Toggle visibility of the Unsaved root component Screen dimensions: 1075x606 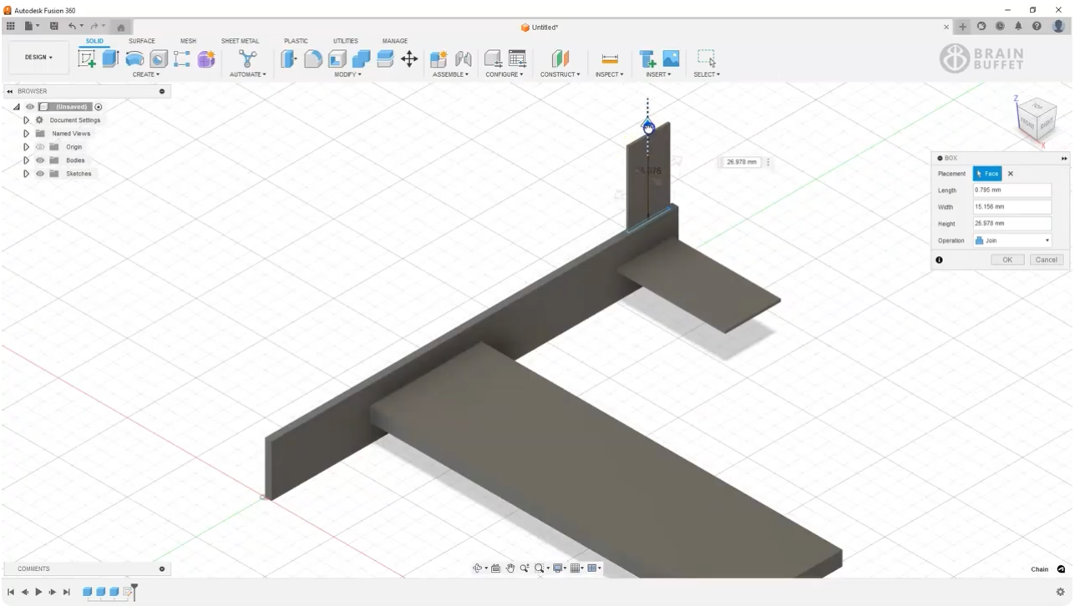click(x=30, y=107)
